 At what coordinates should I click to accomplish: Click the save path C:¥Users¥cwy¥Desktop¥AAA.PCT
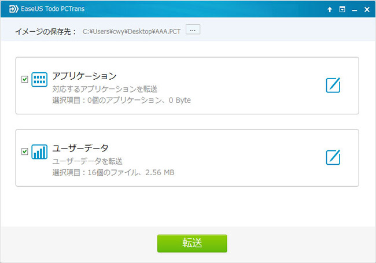pos(131,31)
